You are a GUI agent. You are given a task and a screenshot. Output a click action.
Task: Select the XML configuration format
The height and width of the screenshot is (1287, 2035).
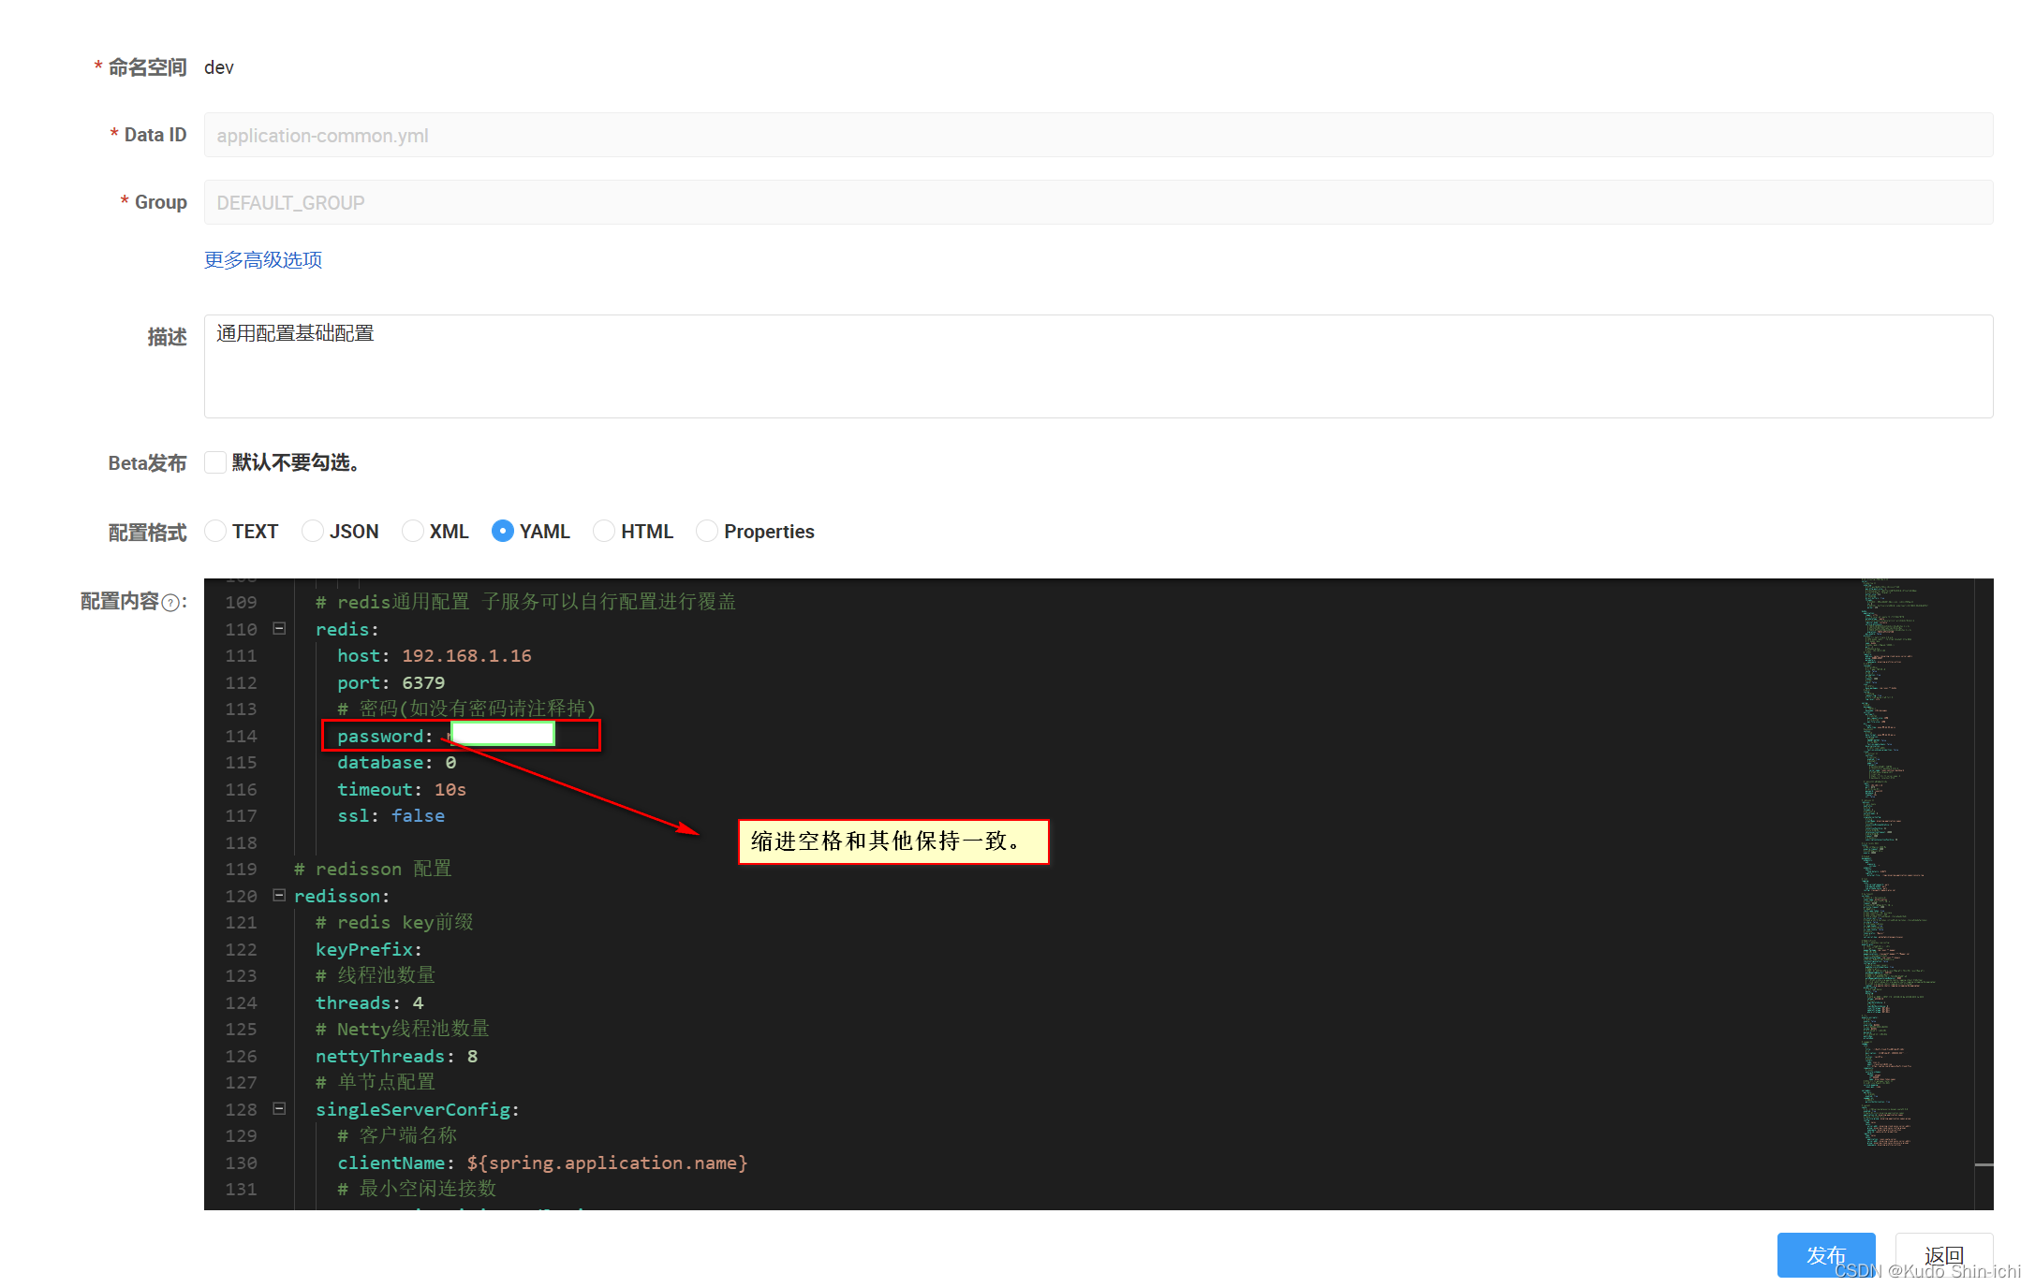(x=412, y=531)
